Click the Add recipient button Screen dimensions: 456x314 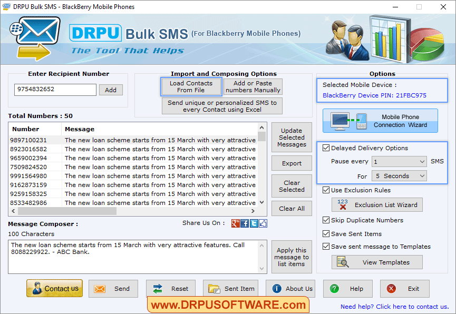tap(111, 90)
